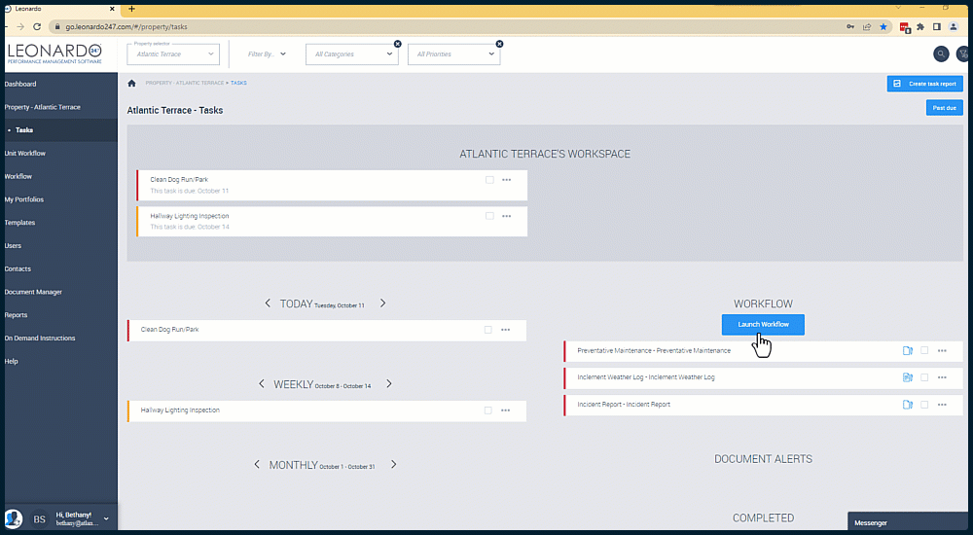
Task: Open My Portfolios in sidebar
Action: 24,199
